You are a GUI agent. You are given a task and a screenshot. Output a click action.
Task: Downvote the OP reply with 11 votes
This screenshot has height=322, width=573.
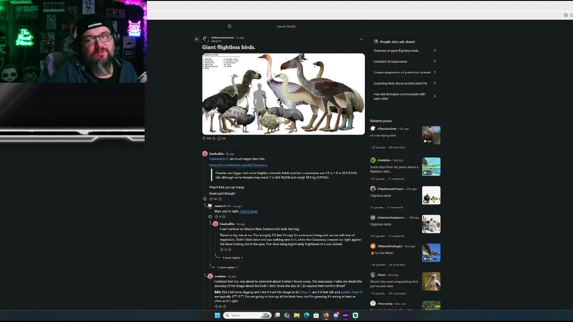coord(224,217)
